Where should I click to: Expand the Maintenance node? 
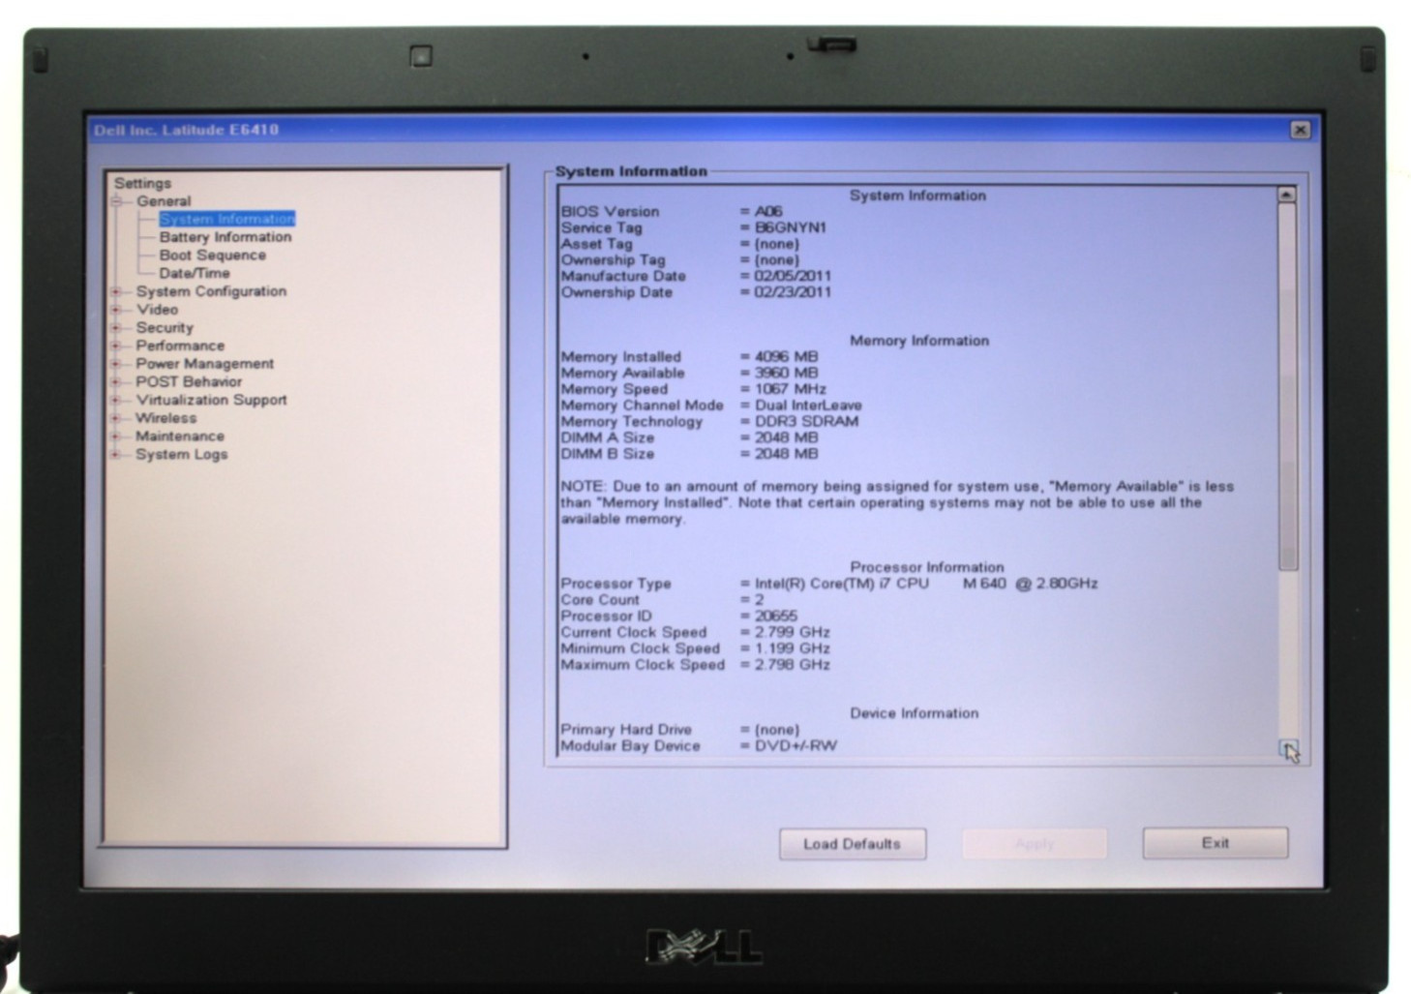(x=116, y=437)
